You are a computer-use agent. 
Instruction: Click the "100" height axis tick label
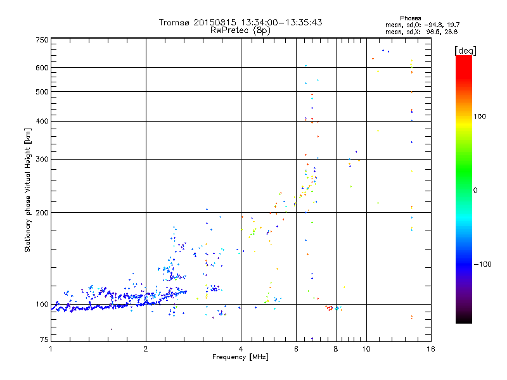[x=42, y=304]
